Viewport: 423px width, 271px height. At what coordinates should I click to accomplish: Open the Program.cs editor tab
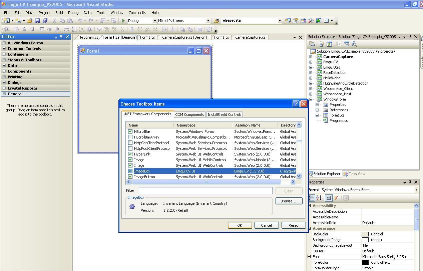click(89, 37)
